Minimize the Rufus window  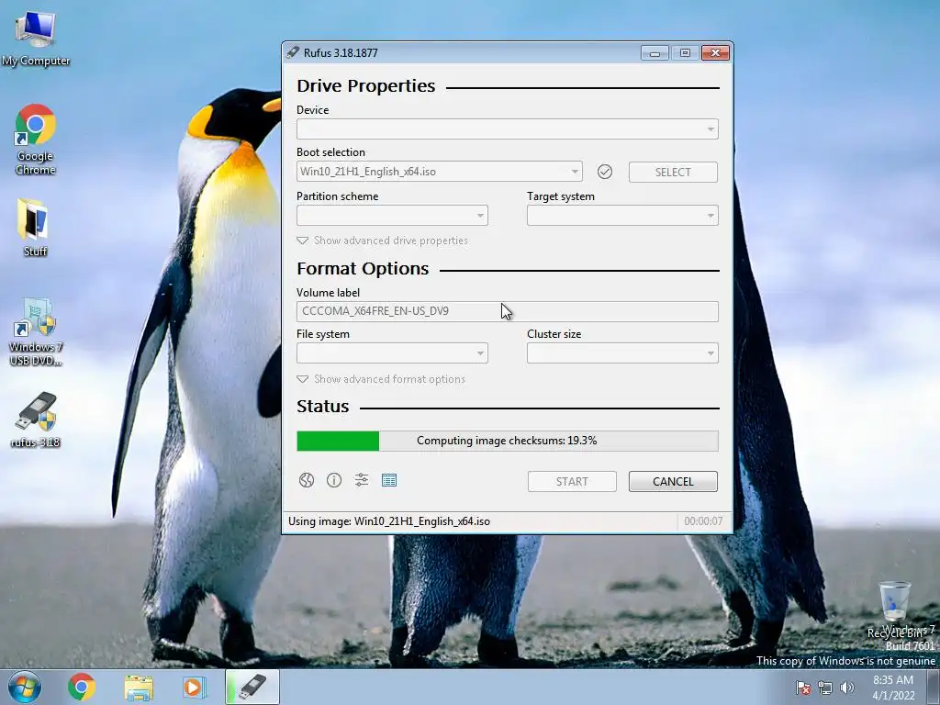point(655,52)
